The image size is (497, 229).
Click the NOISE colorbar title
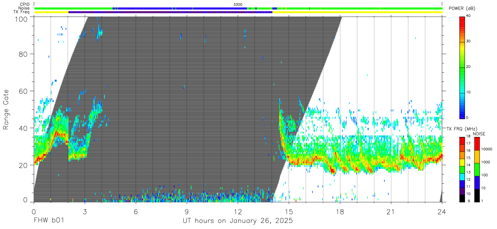point(479,134)
